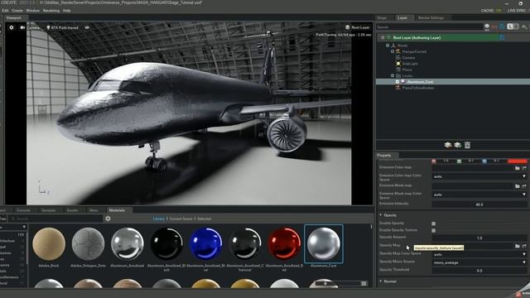The width and height of the screenshot is (530, 298).
Task: Open Emissive Color map Color Space dropdown
Action: (479, 176)
